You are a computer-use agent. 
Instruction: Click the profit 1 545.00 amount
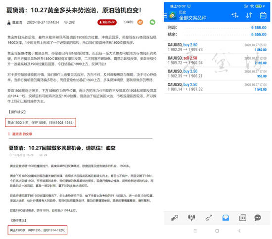click(261, 89)
